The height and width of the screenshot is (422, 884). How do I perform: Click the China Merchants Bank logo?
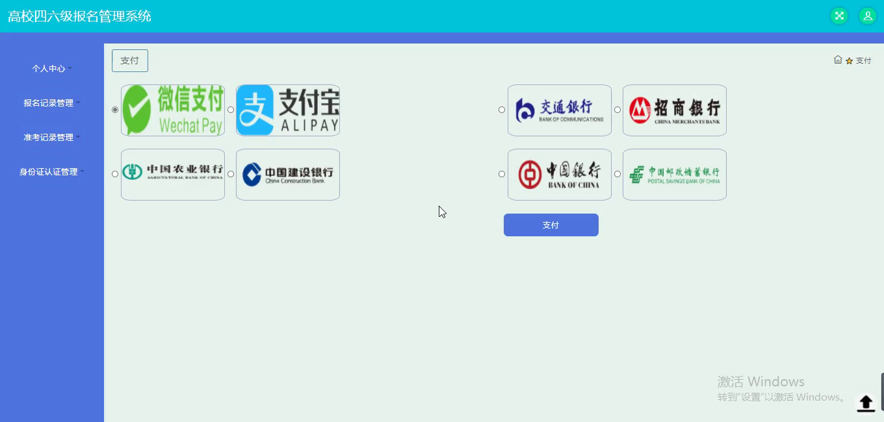(675, 110)
